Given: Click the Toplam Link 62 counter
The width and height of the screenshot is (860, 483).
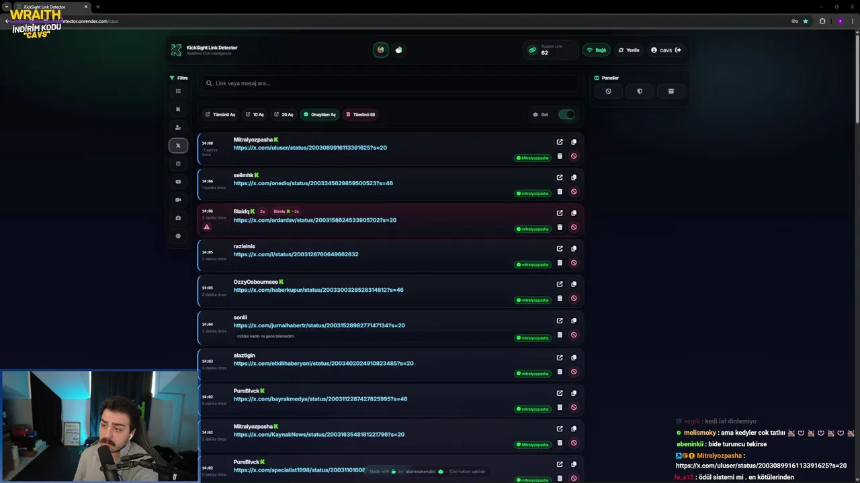Looking at the screenshot, I should click(x=550, y=50).
